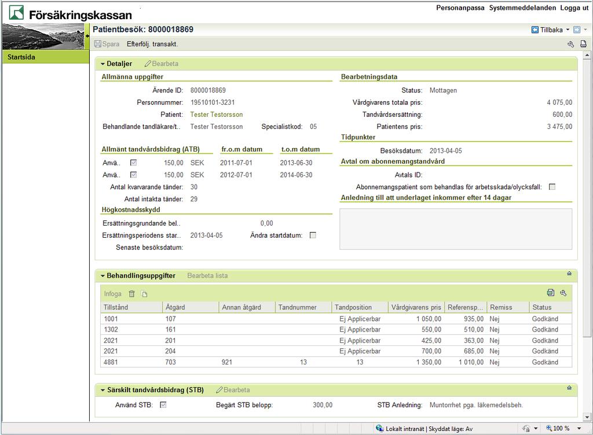
Task: Click the wrench settings icon above the treatment table
Action: (563, 293)
